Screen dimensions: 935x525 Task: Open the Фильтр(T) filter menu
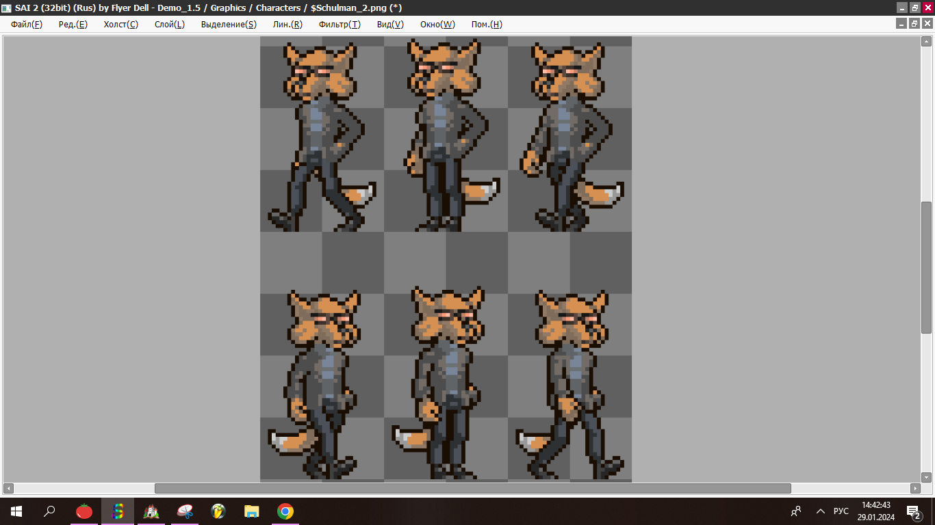[x=340, y=24]
